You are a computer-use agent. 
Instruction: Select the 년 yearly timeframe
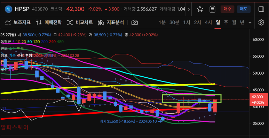pos(242,23)
